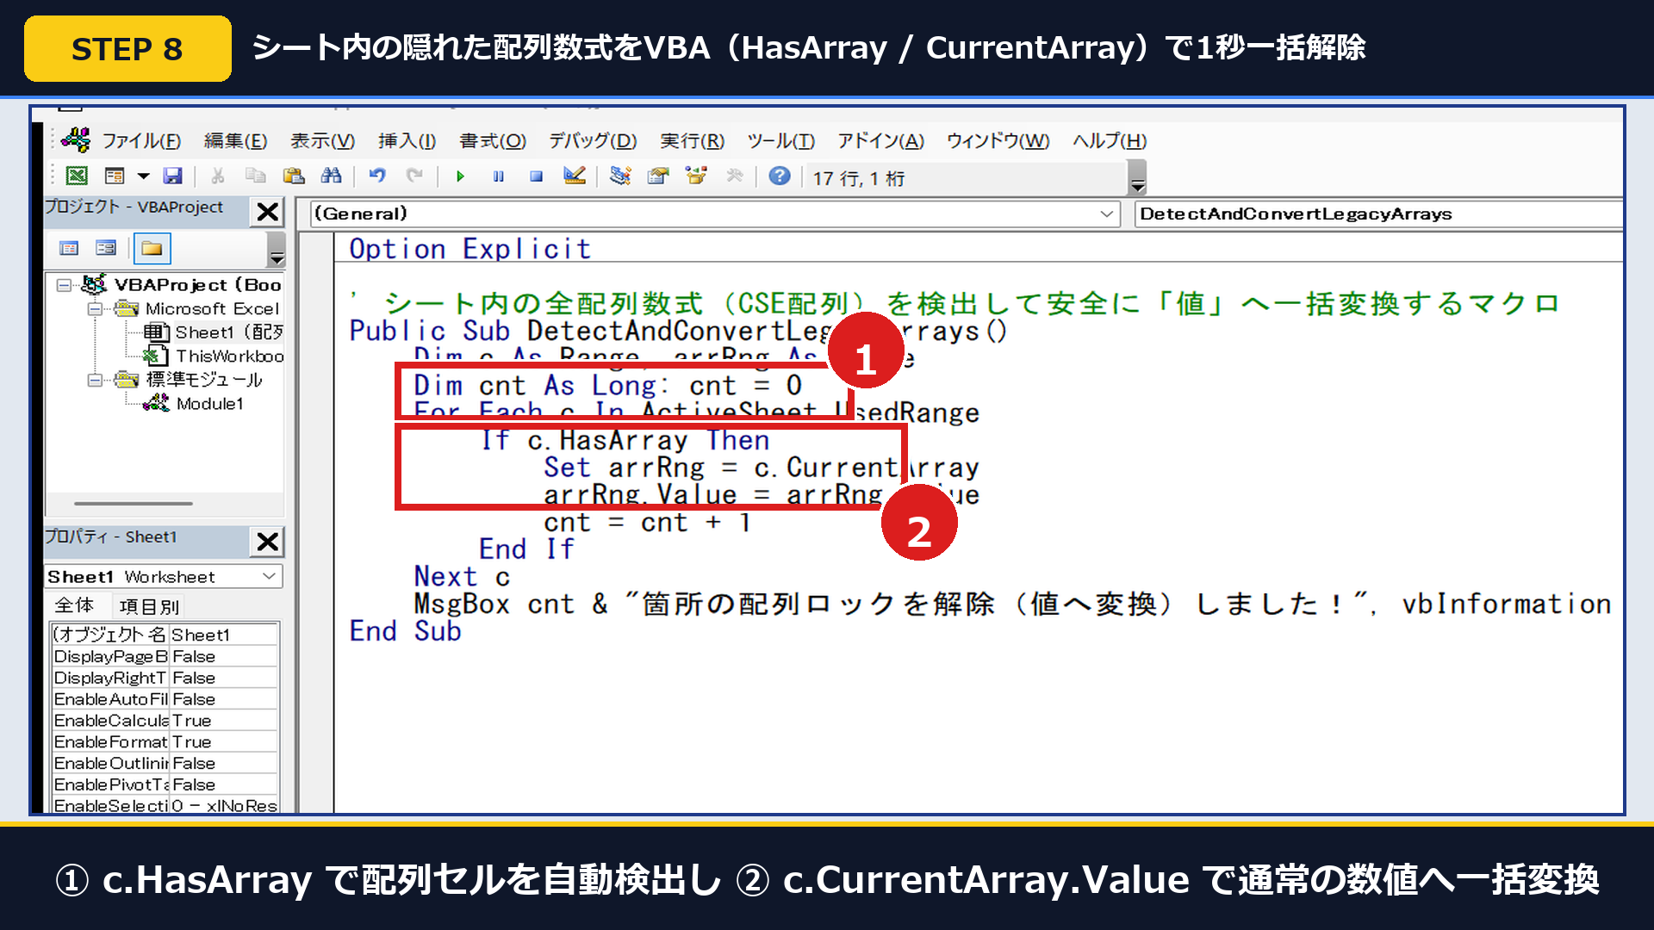Open the ファイル(F) menu
Image resolution: width=1654 pixels, height=930 pixels.
pyautogui.click(x=141, y=140)
